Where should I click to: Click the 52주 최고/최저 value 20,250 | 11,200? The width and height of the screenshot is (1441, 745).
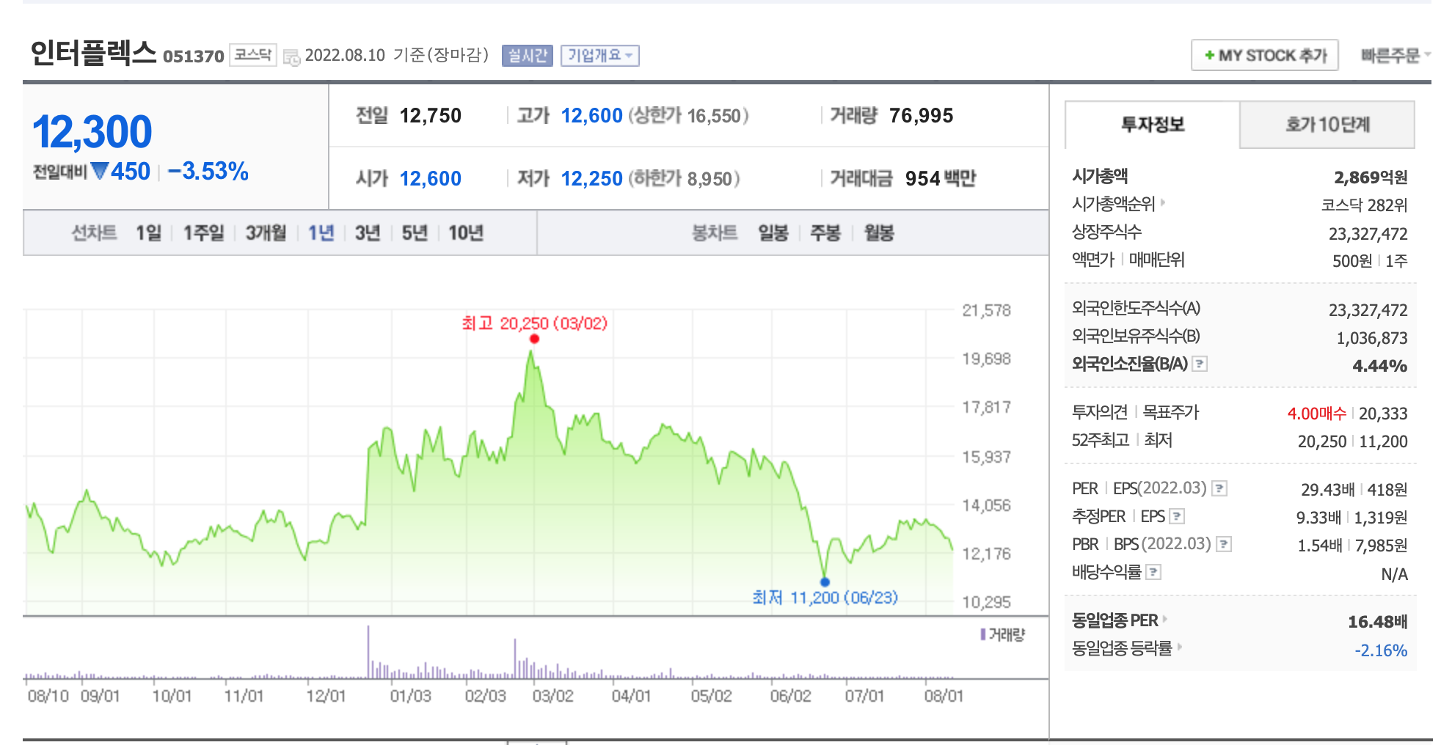point(1353,441)
